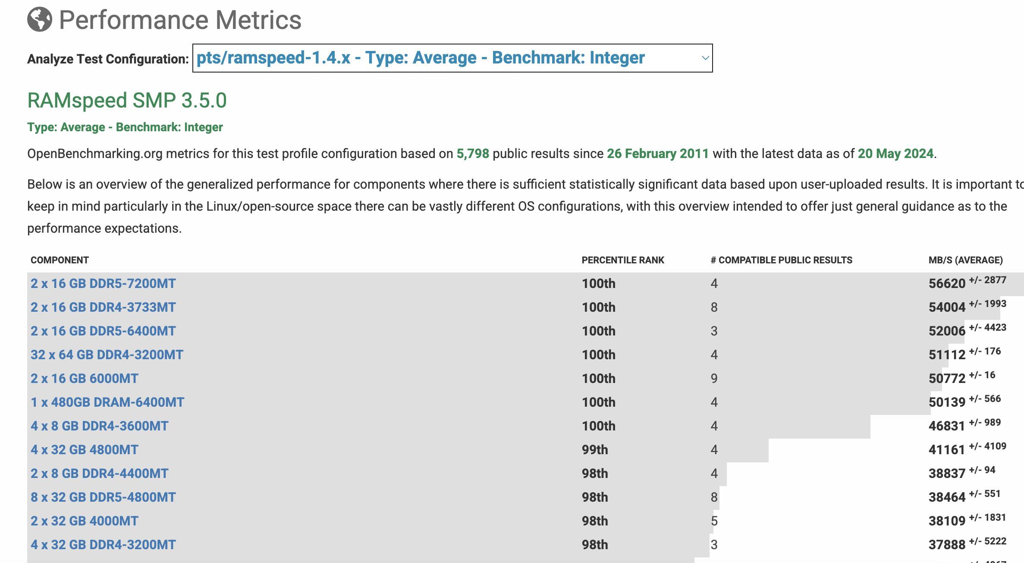Select 2 x 16 GB DDR5-6400MT component
This screenshot has height=563, width=1024.
pos(103,331)
